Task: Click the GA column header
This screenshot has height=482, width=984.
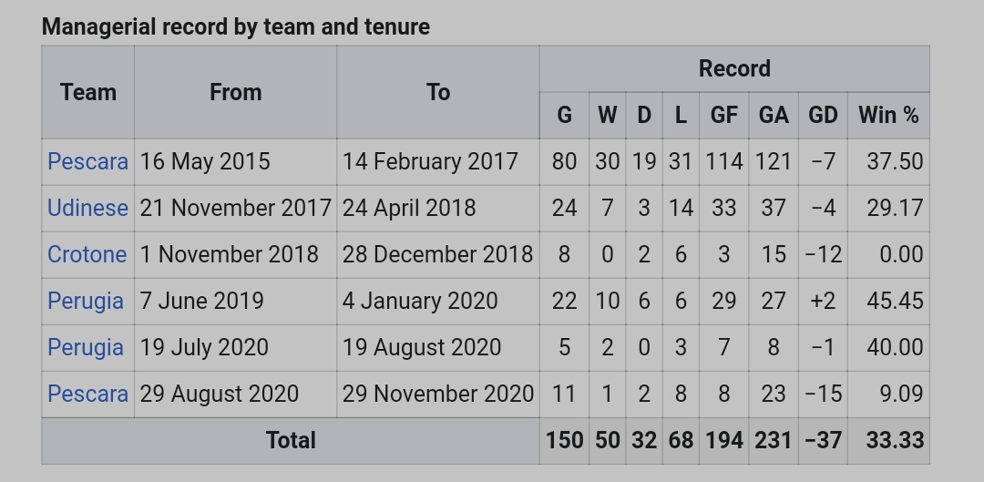Action: pyautogui.click(x=774, y=115)
